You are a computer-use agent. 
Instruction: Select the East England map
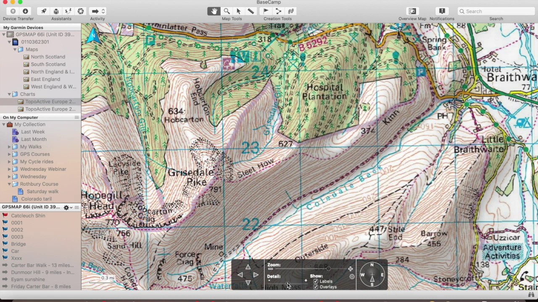pos(45,79)
